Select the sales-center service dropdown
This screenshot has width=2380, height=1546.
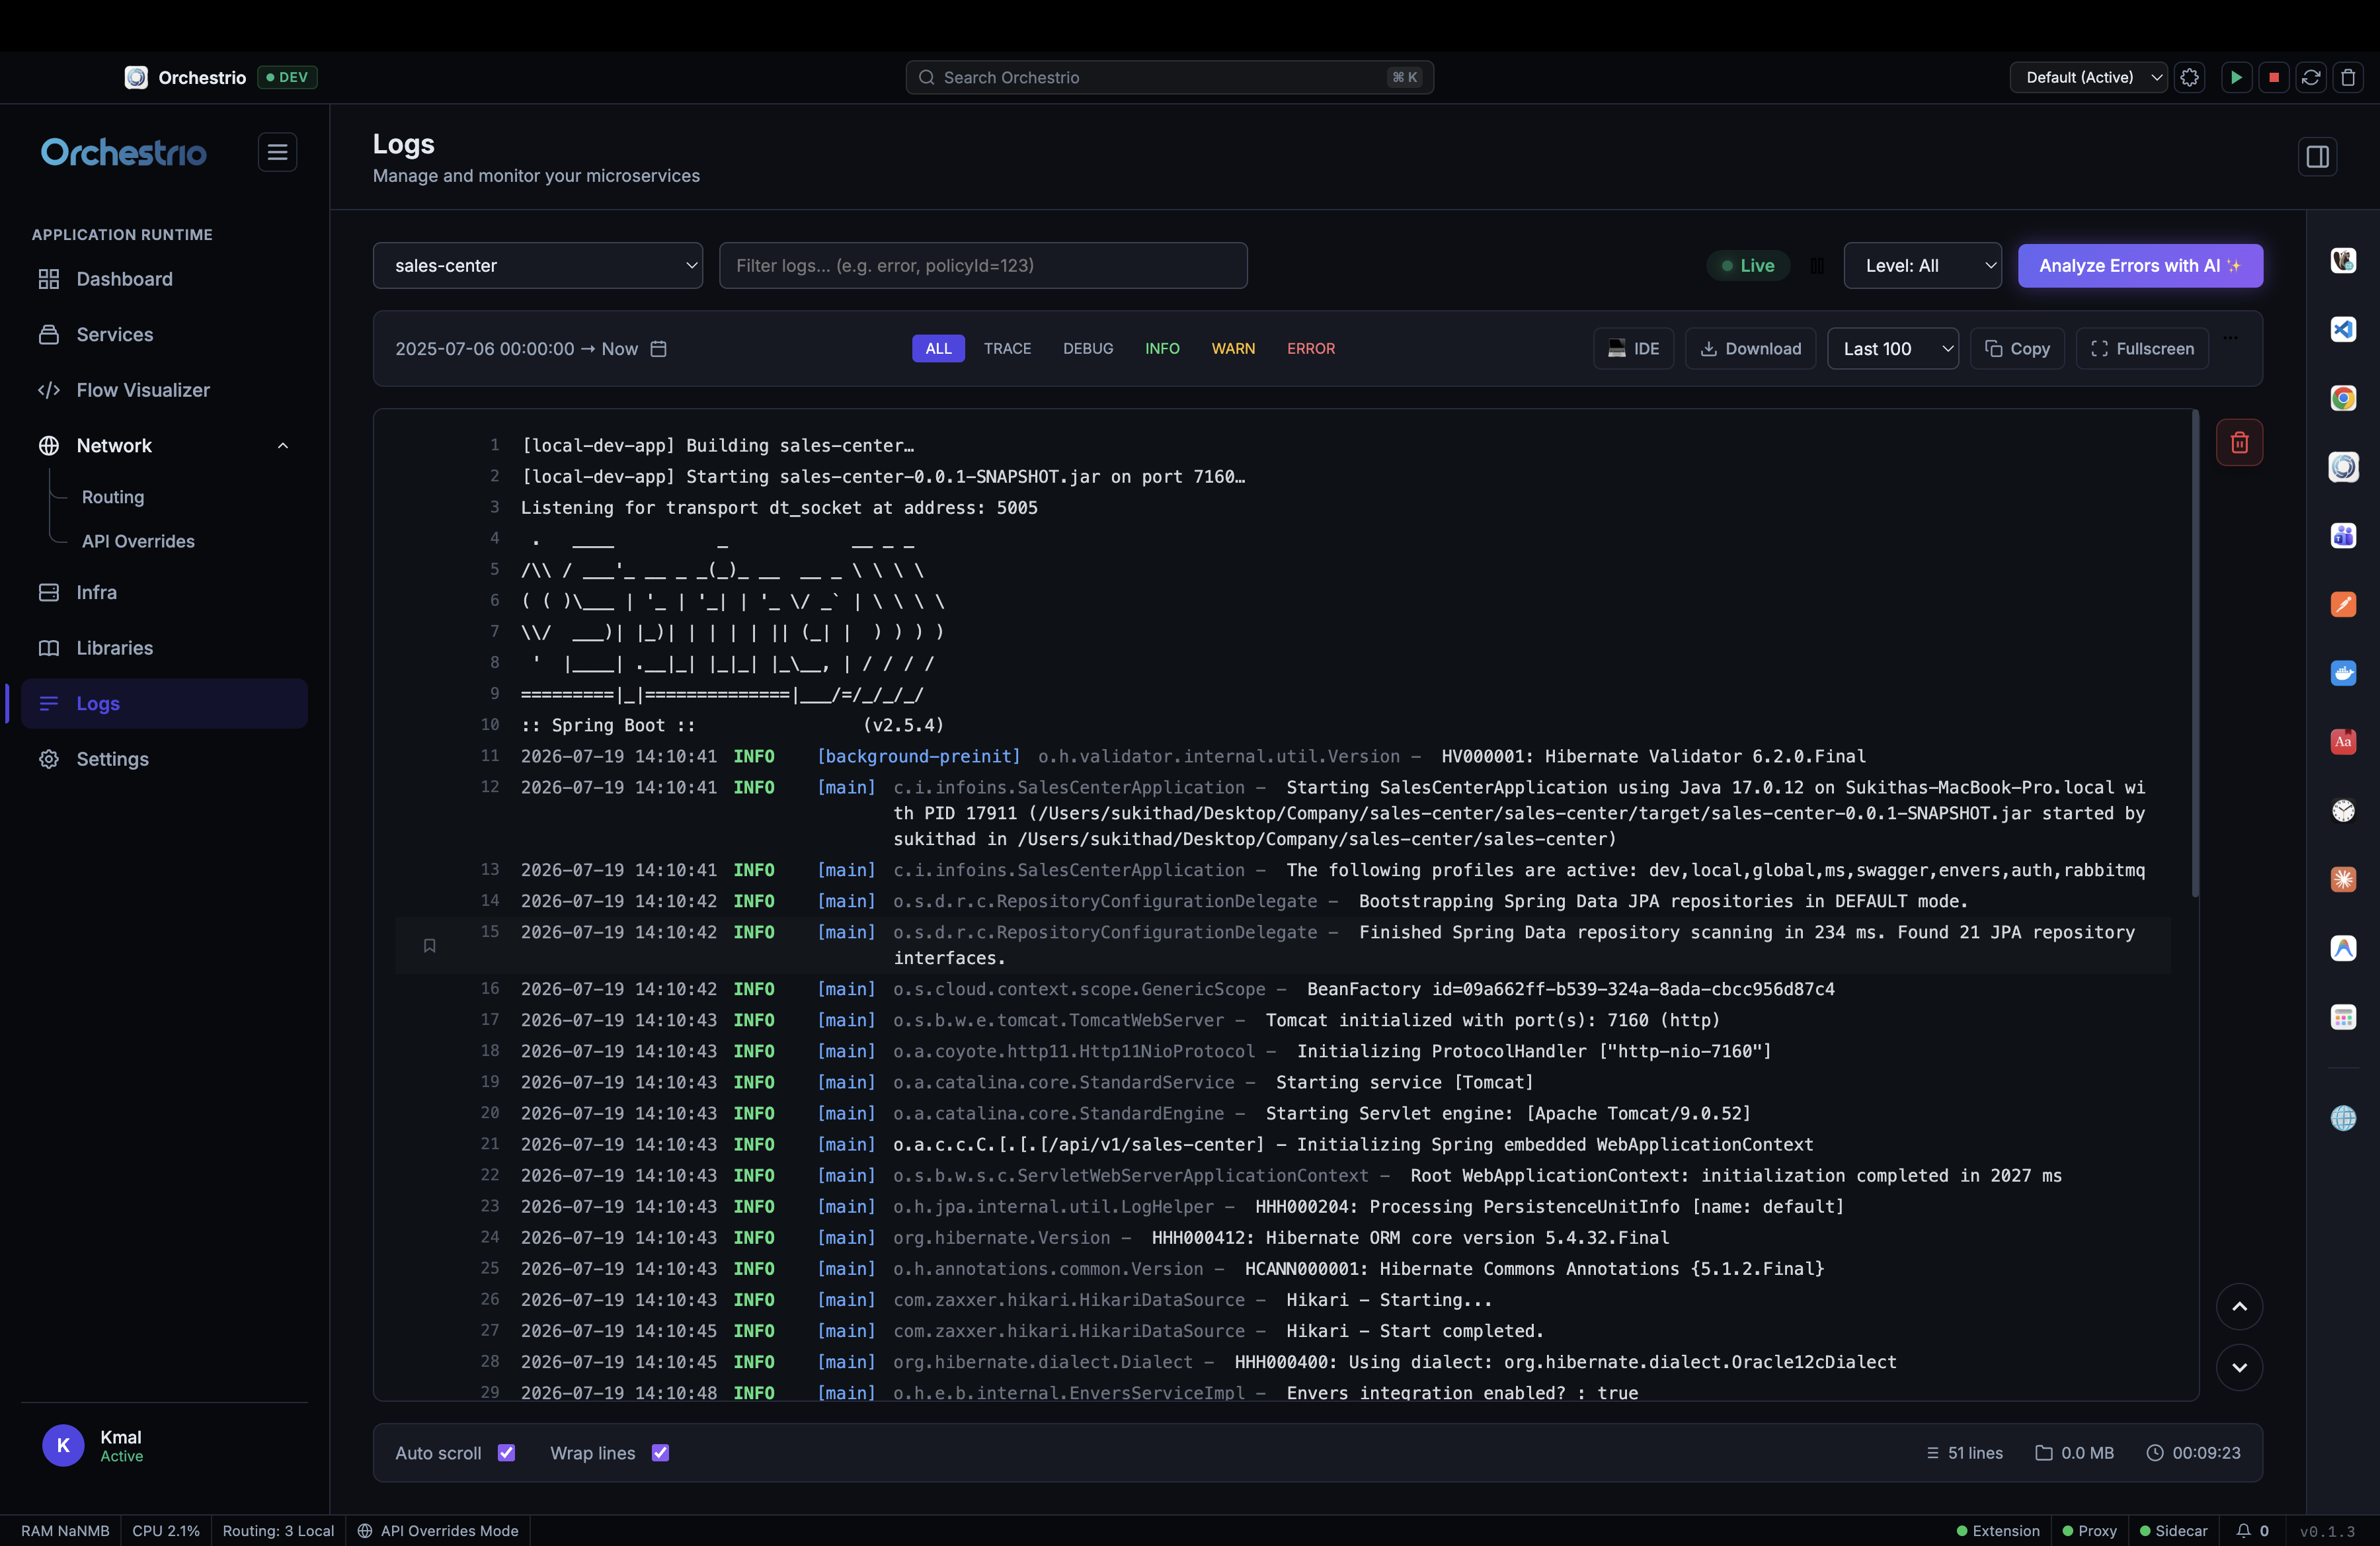(538, 266)
